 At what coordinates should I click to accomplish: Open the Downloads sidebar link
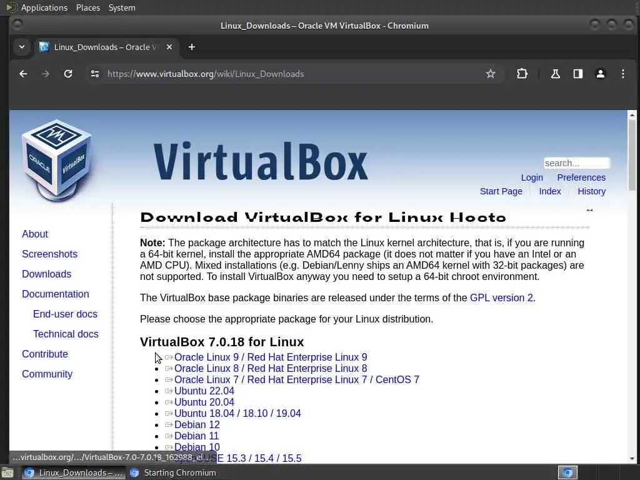pos(46,274)
